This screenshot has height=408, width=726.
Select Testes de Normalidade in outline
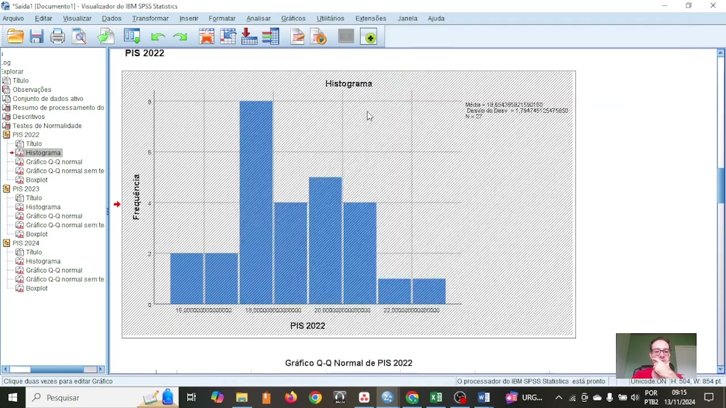click(47, 126)
